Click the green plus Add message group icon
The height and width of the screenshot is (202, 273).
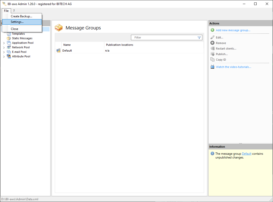tap(212, 30)
